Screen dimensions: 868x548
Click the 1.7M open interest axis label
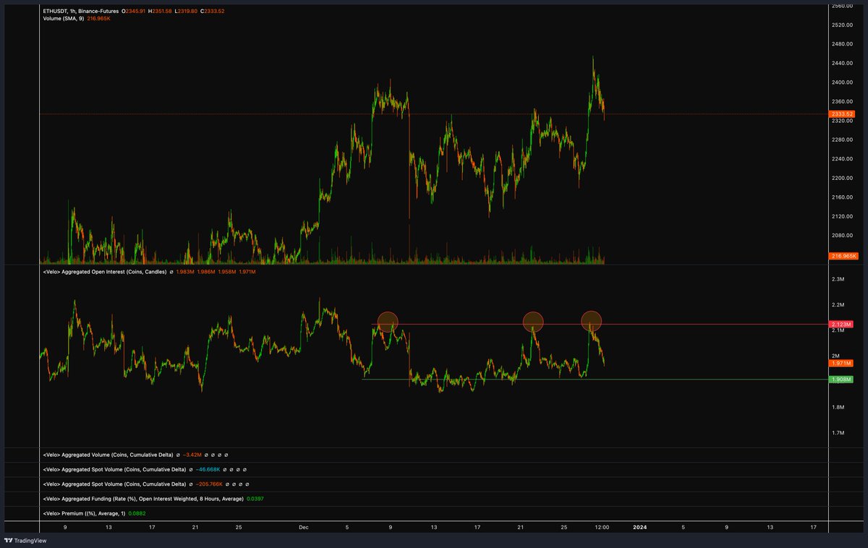[x=838, y=433]
